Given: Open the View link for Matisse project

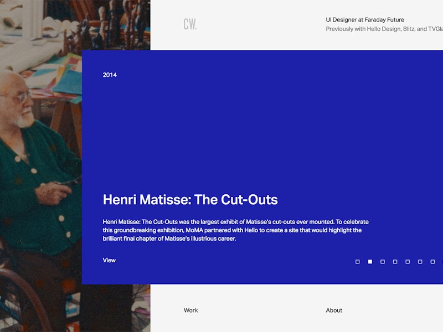Looking at the screenshot, I should coord(109,260).
